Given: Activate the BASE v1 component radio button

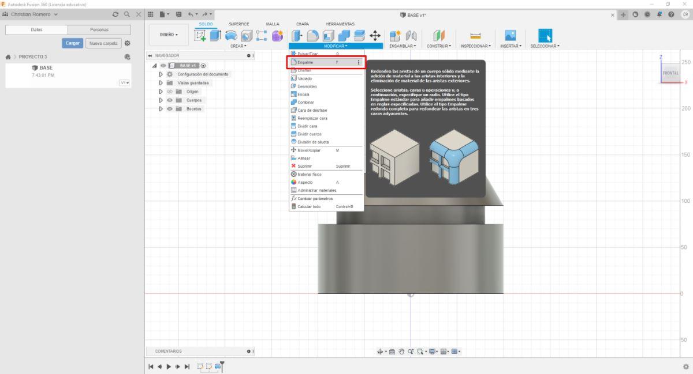Looking at the screenshot, I should pyautogui.click(x=203, y=66).
